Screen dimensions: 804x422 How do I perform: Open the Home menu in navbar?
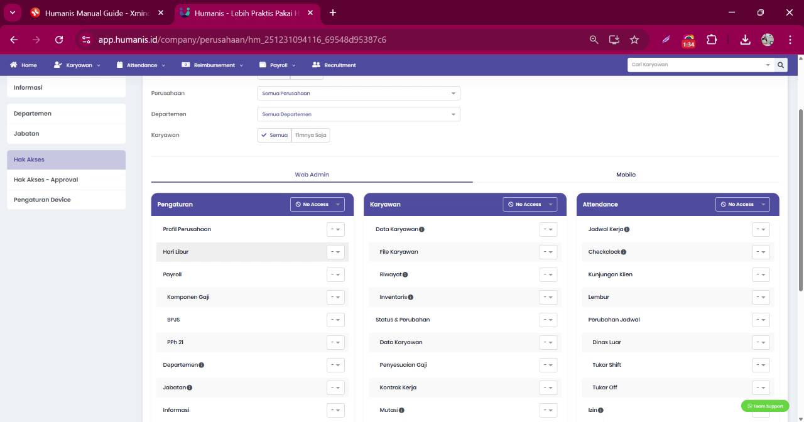24,65
